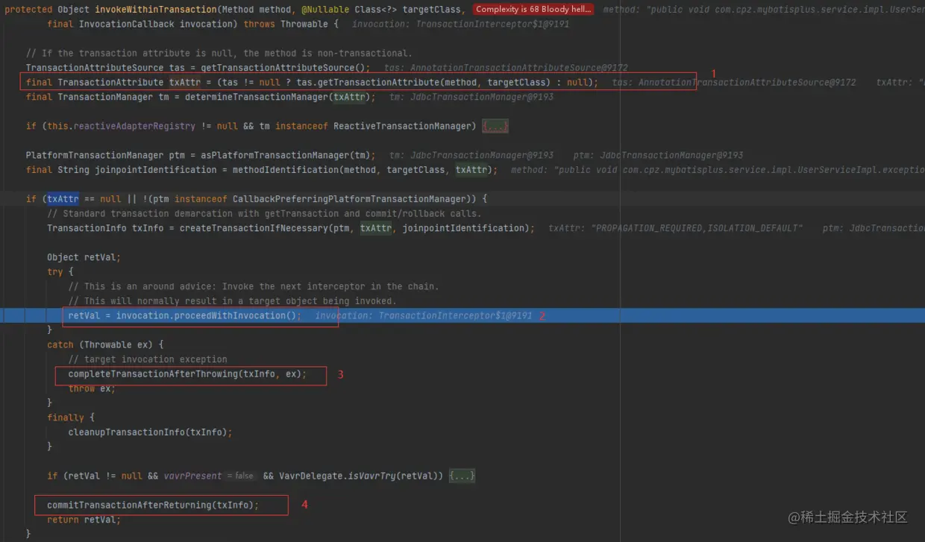Click 'TransactionAttributeSource tas' declaration
This screenshot has height=542, width=925.
point(105,68)
